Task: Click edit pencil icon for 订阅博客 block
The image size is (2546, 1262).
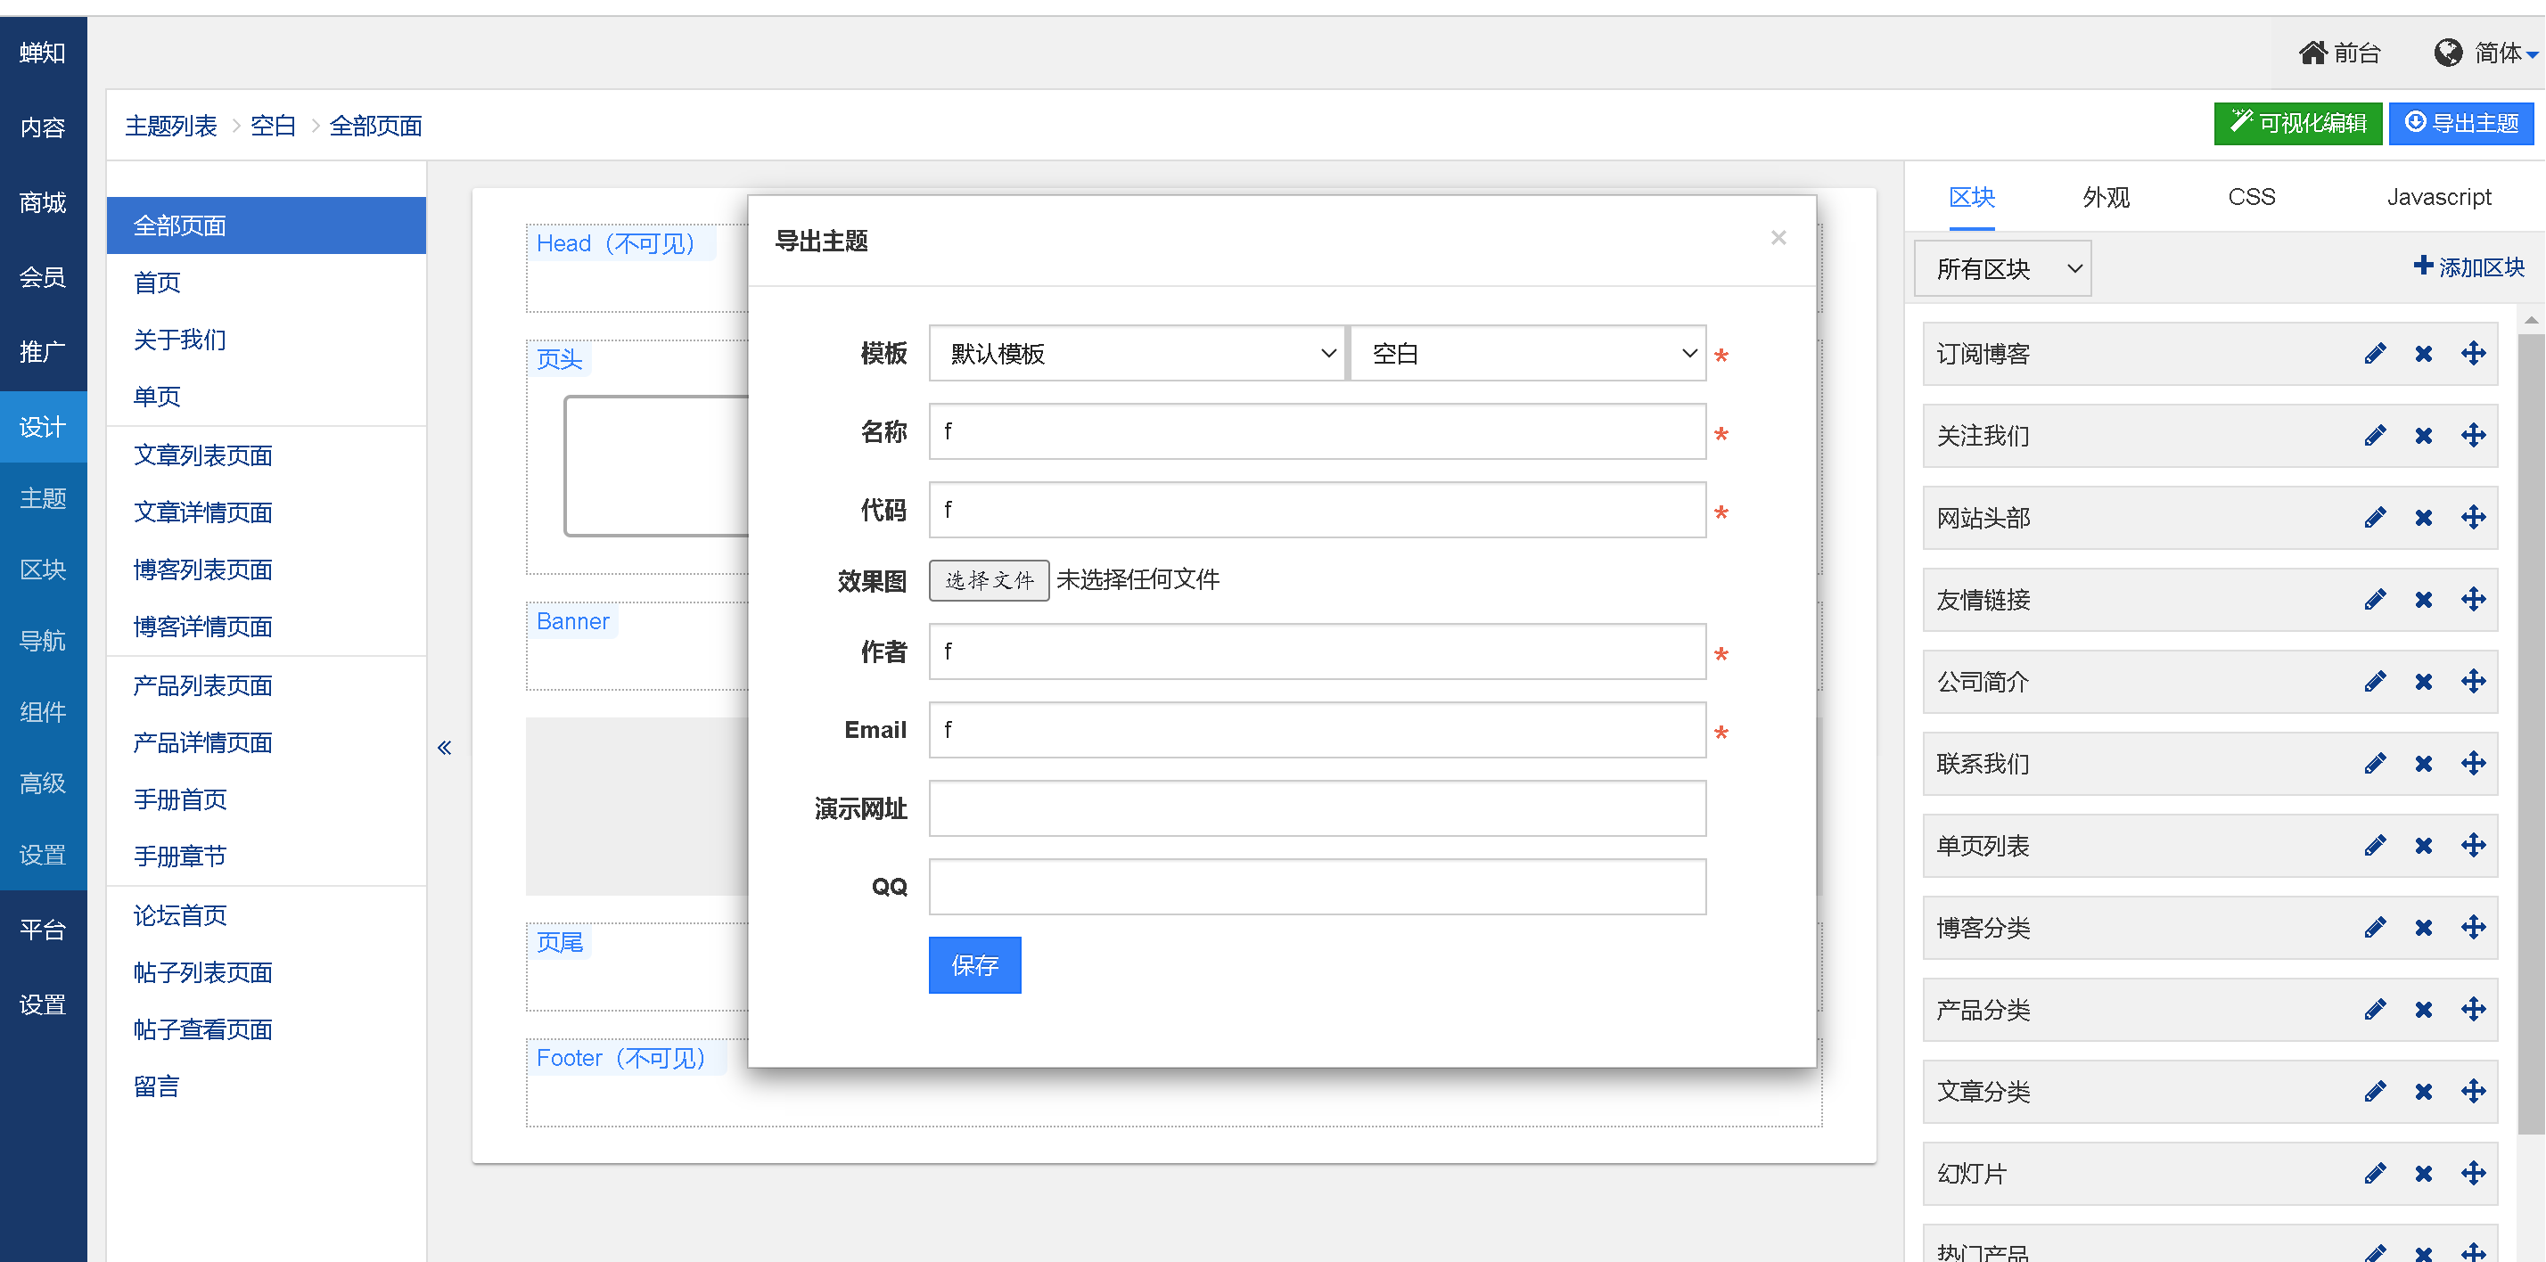Action: [2374, 354]
